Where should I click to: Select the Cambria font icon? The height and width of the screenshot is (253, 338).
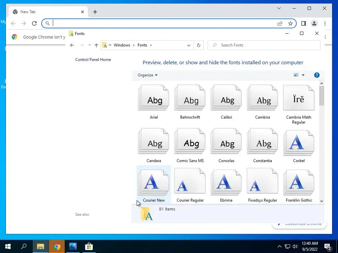[x=262, y=98]
